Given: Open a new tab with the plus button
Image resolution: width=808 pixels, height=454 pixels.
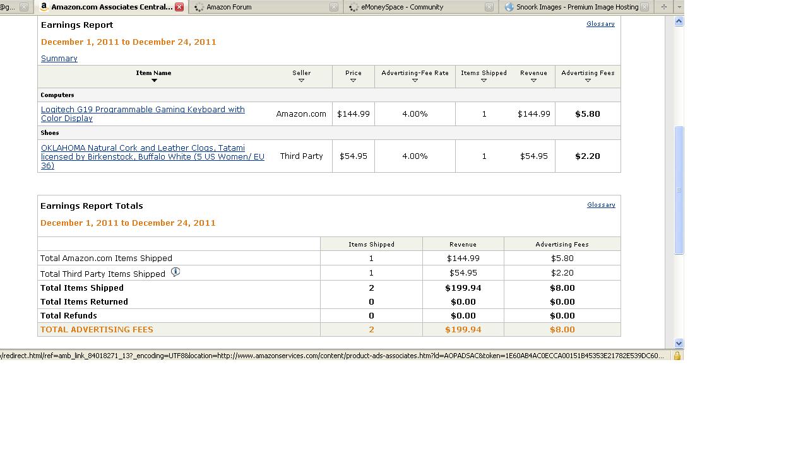Looking at the screenshot, I should (663, 7).
